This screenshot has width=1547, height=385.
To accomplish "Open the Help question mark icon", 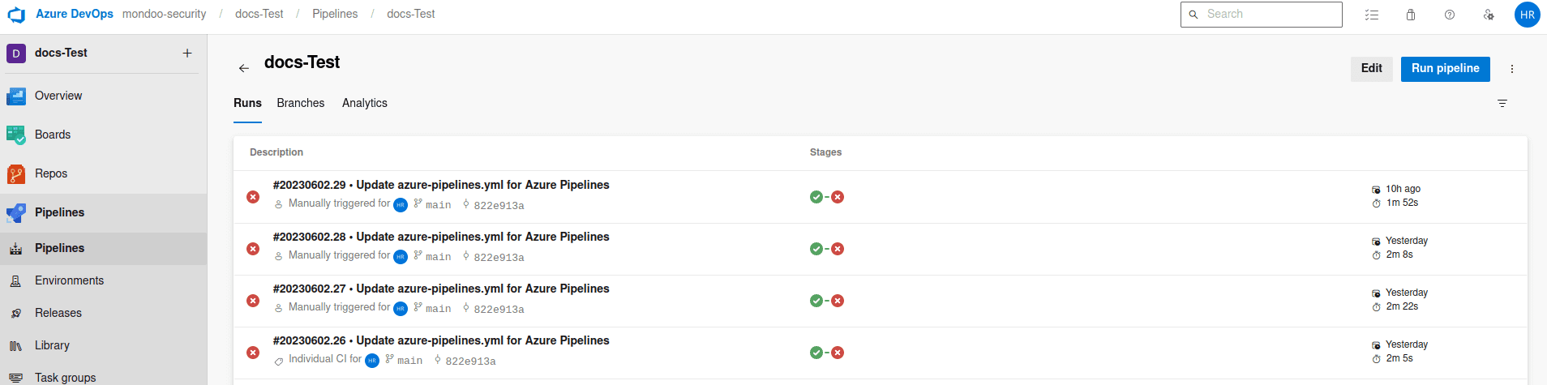I will 1450,15.
